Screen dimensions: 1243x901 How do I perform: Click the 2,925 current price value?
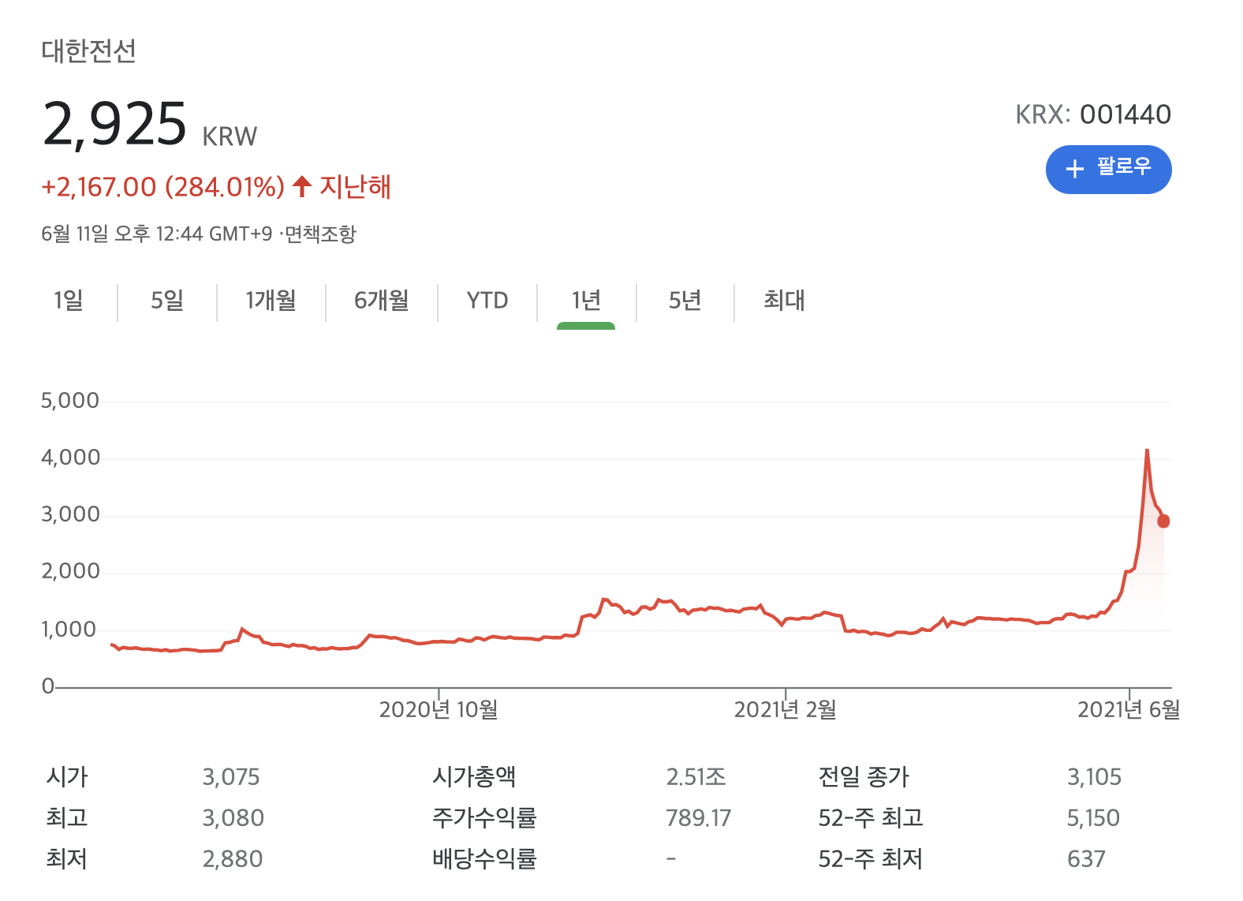click(x=114, y=124)
